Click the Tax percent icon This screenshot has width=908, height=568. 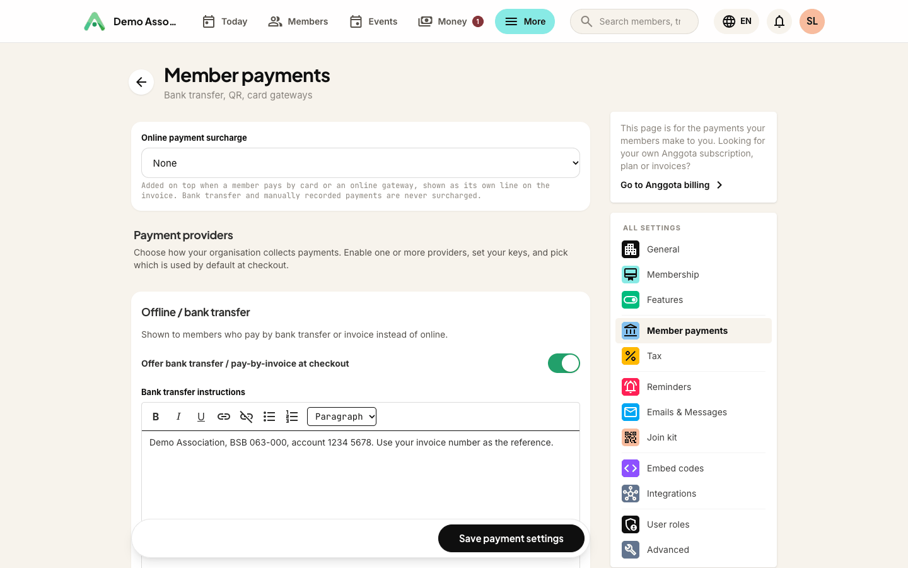tap(631, 356)
